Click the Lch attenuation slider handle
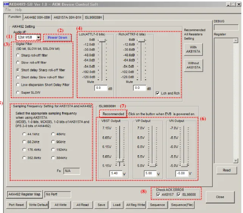 [x=102, y=40]
